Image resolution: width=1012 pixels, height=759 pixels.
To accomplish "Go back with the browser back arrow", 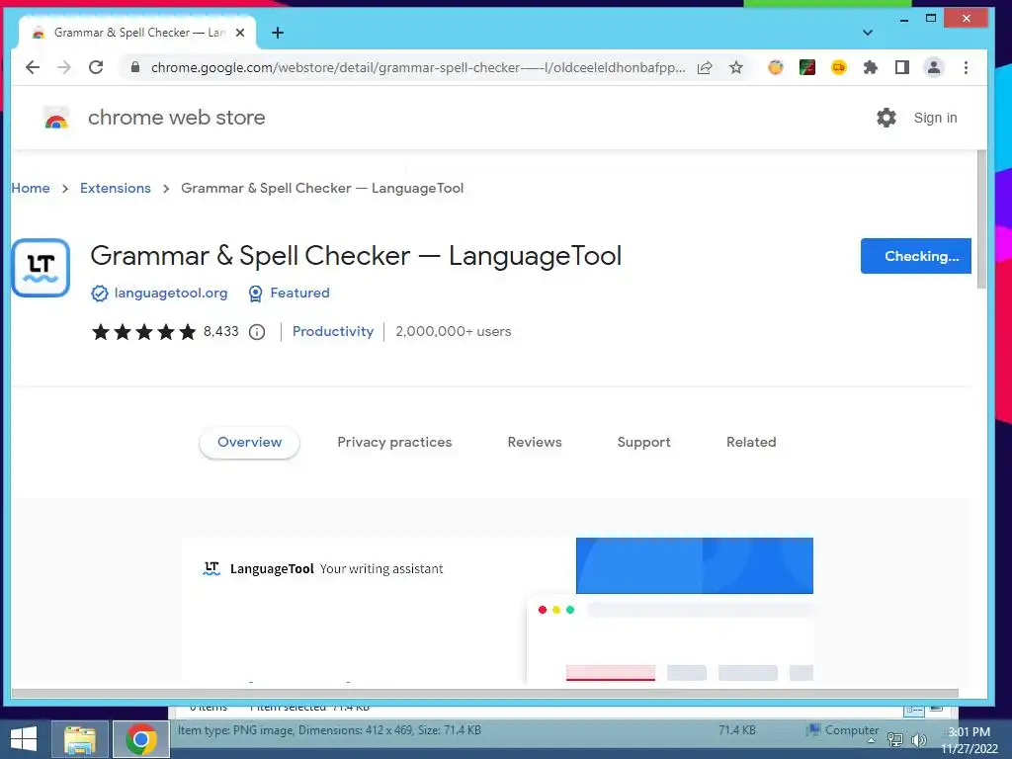I will click(x=33, y=67).
